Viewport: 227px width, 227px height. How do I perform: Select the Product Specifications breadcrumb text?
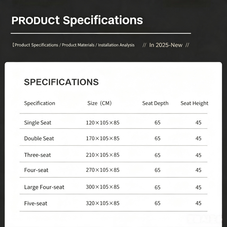tap(36, 45)
